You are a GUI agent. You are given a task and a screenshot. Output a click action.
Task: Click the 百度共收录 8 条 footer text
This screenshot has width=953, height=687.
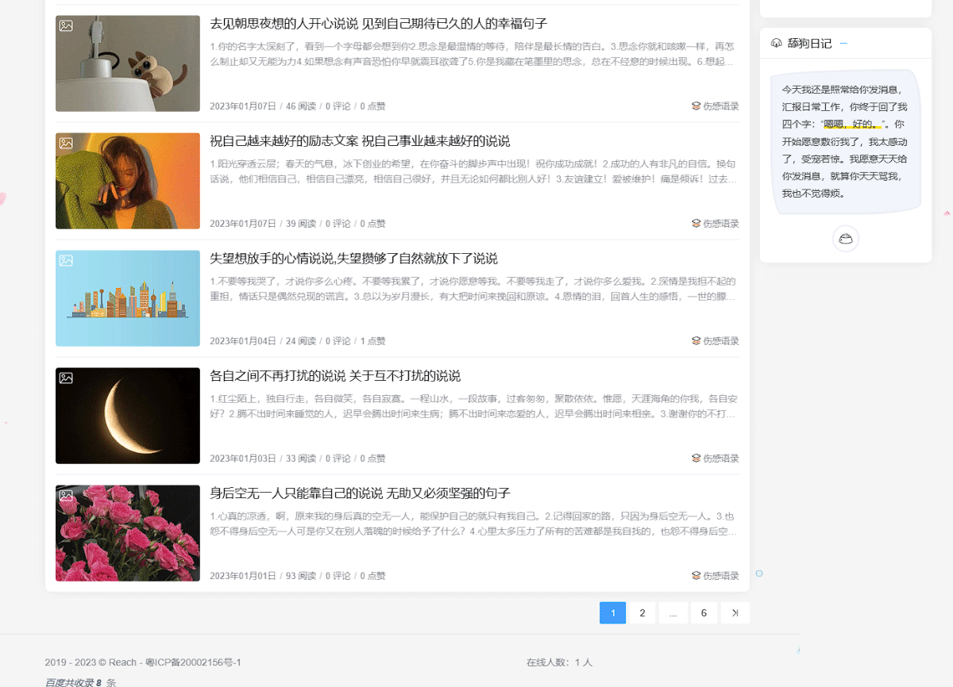[80, 682]
